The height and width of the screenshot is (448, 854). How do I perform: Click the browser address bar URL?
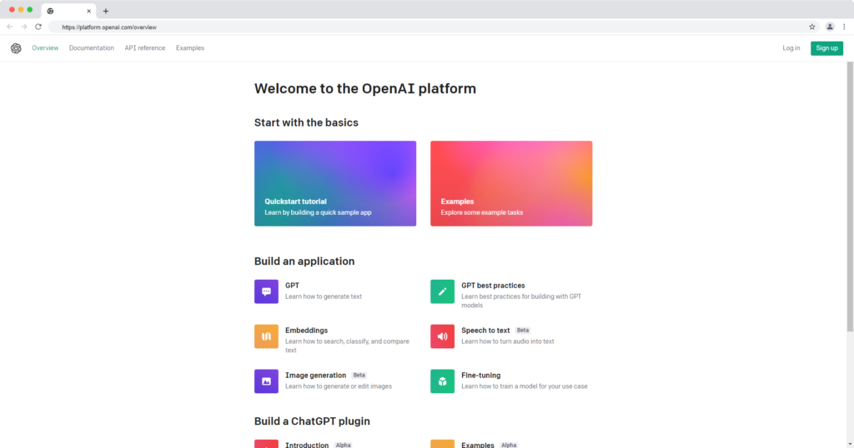click(109, 27)
